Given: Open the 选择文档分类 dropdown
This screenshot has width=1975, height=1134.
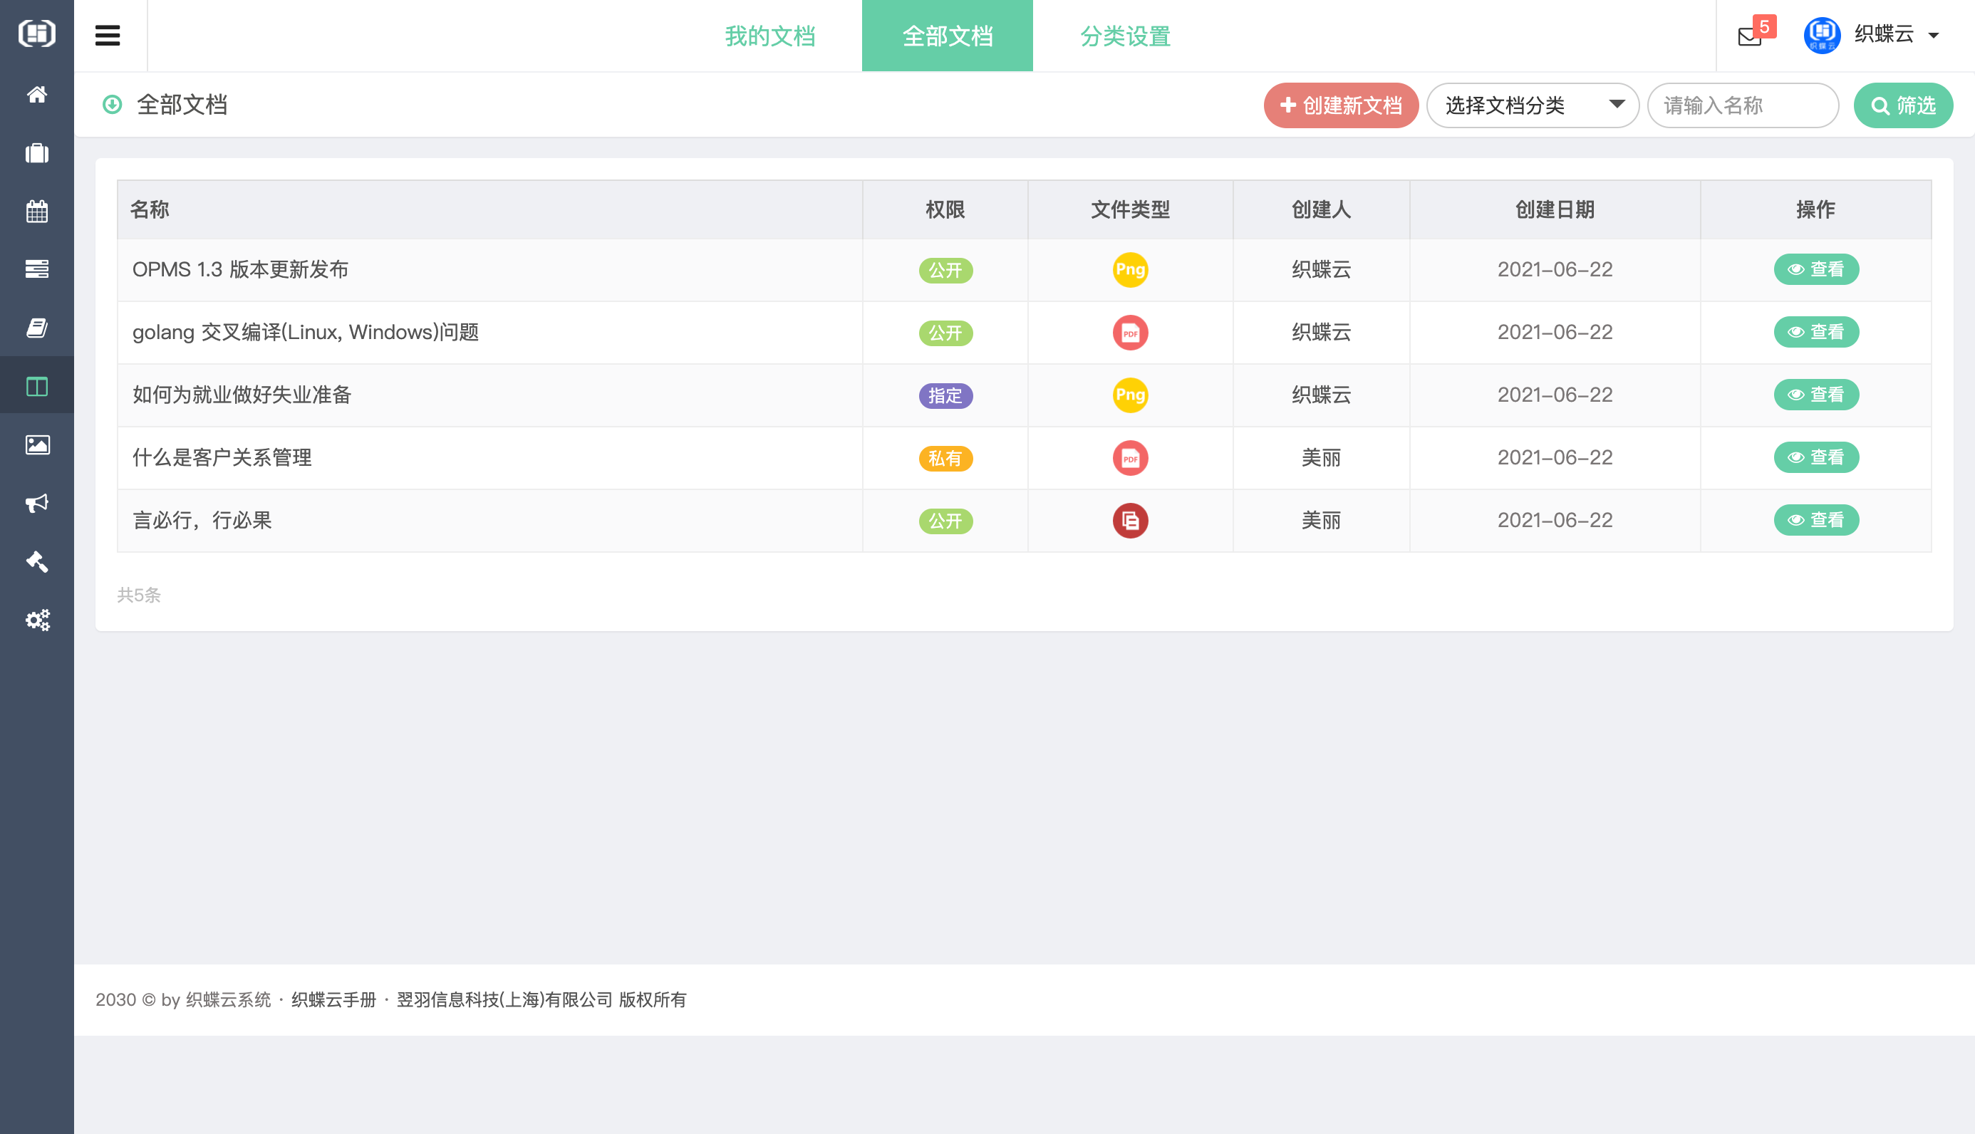Looking at the screenshot, I should [x=1532, y=105].
